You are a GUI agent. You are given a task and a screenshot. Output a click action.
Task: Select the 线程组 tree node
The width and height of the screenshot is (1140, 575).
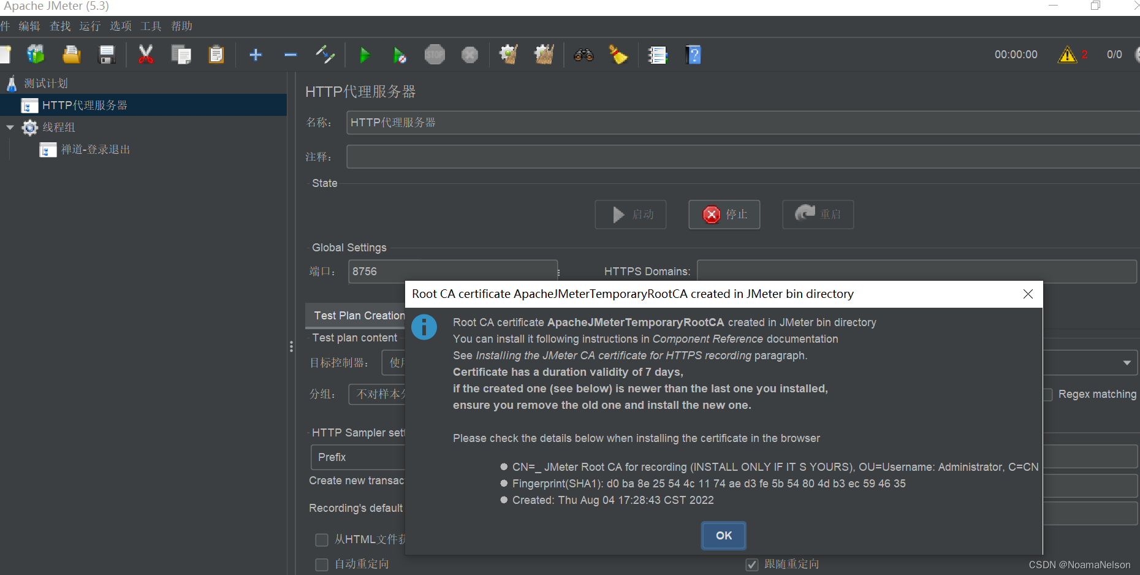[59, 128]
